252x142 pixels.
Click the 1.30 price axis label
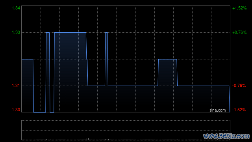coord(16,110)
